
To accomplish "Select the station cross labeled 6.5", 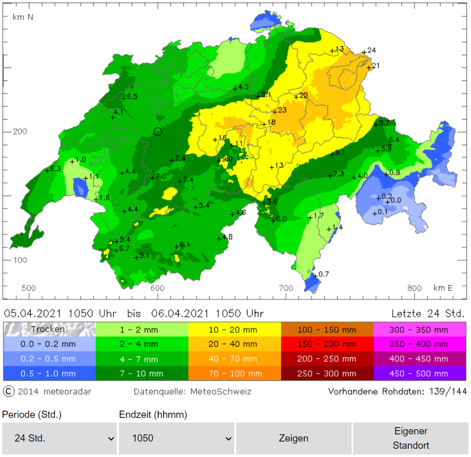I will click(x=124, y=98).
